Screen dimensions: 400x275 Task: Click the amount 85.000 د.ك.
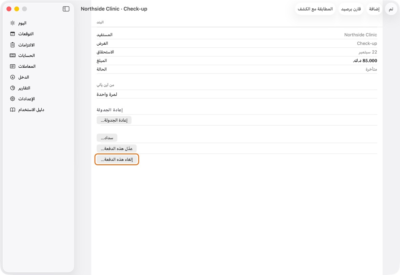(x=365, y=61)
